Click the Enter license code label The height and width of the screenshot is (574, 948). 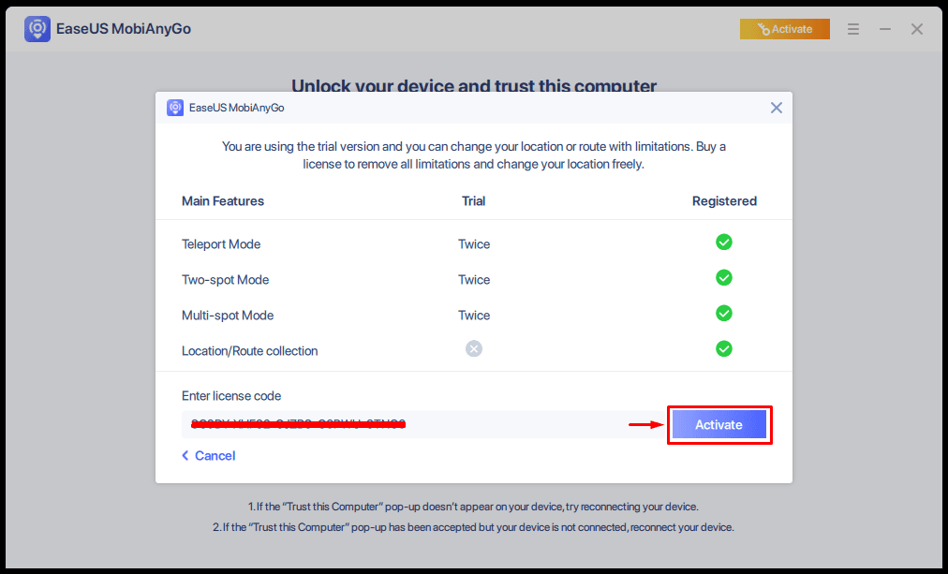[231, 396]
